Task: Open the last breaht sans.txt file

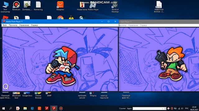Action: (x=82, y=95)
